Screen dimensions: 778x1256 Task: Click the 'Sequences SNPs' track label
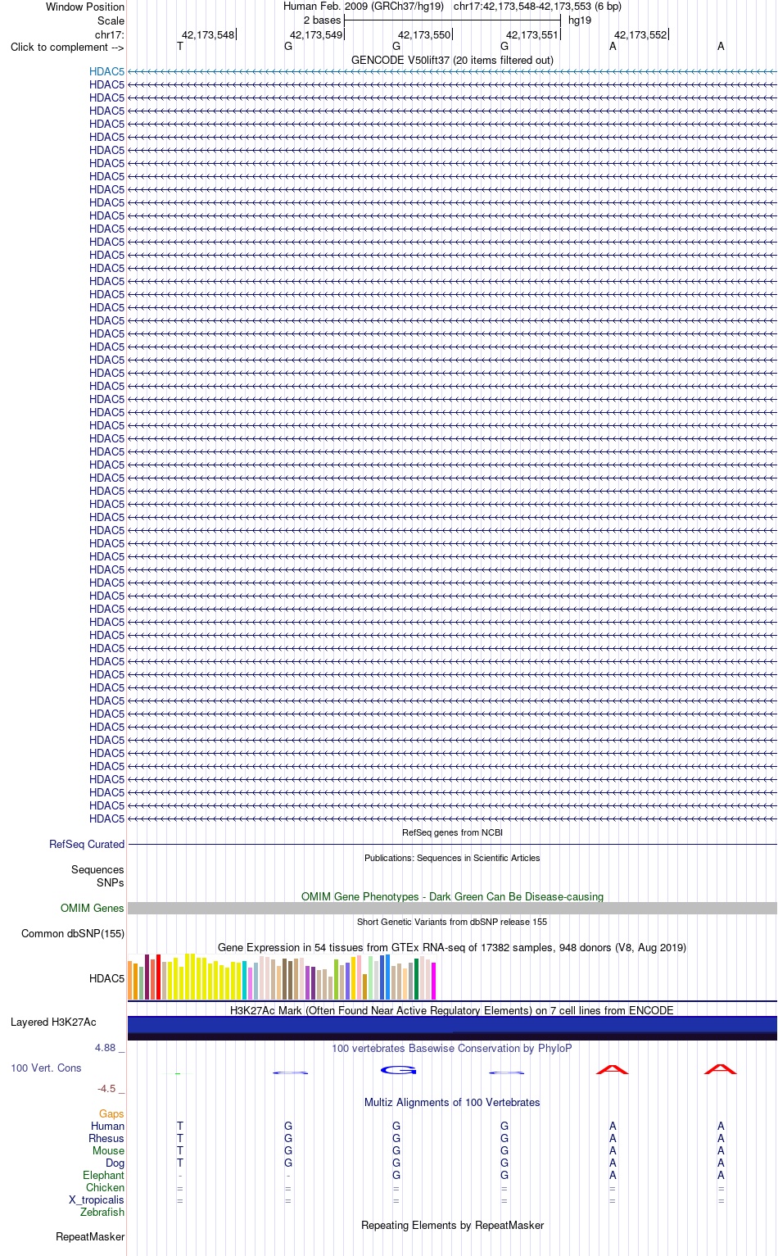pos(97,876)
